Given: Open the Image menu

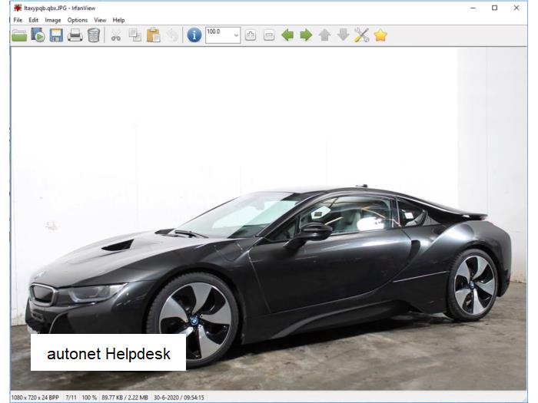Looking at the screenshot, I should [53, 20].
